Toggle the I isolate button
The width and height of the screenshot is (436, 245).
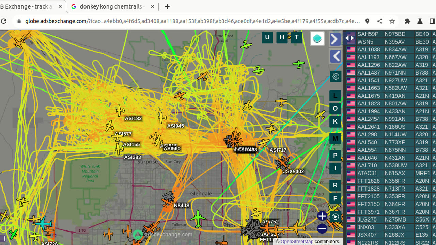(335, 168)
